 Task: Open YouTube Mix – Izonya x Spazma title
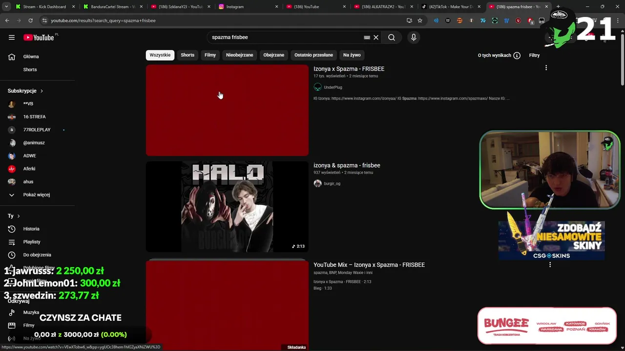[369, 265]
